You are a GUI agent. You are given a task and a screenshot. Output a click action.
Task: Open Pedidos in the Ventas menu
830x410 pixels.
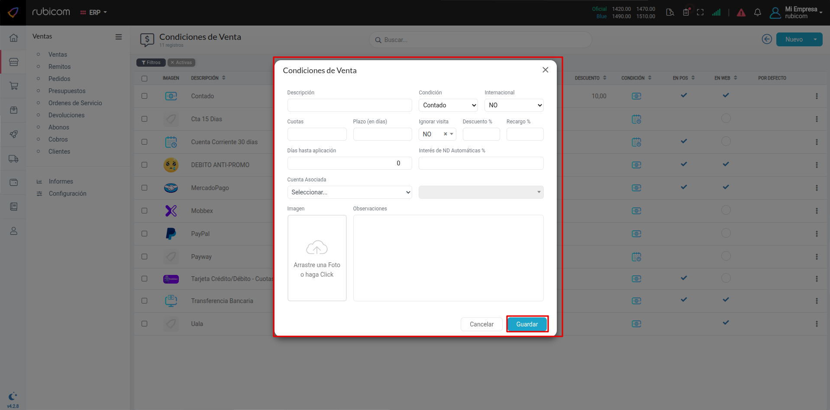pos(59,79)
